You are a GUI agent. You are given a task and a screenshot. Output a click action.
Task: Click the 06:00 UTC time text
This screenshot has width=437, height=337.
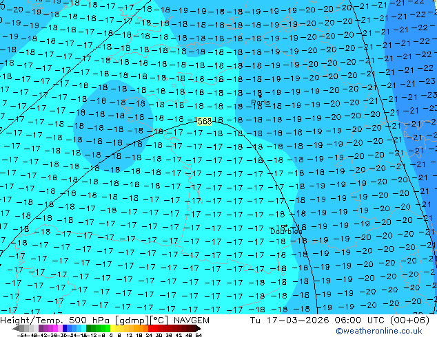pyautogui.click(x=360, y=320)
